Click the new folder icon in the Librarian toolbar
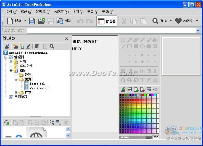 [x=15, y=46]
